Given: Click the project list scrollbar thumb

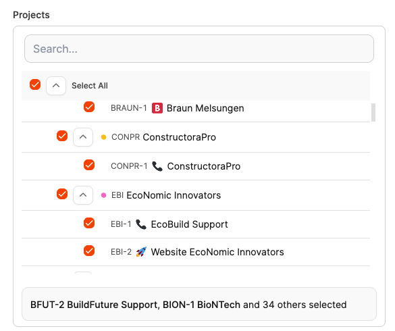Looking at the screenshot, I should pyautogui.click(x=373, y=112).
